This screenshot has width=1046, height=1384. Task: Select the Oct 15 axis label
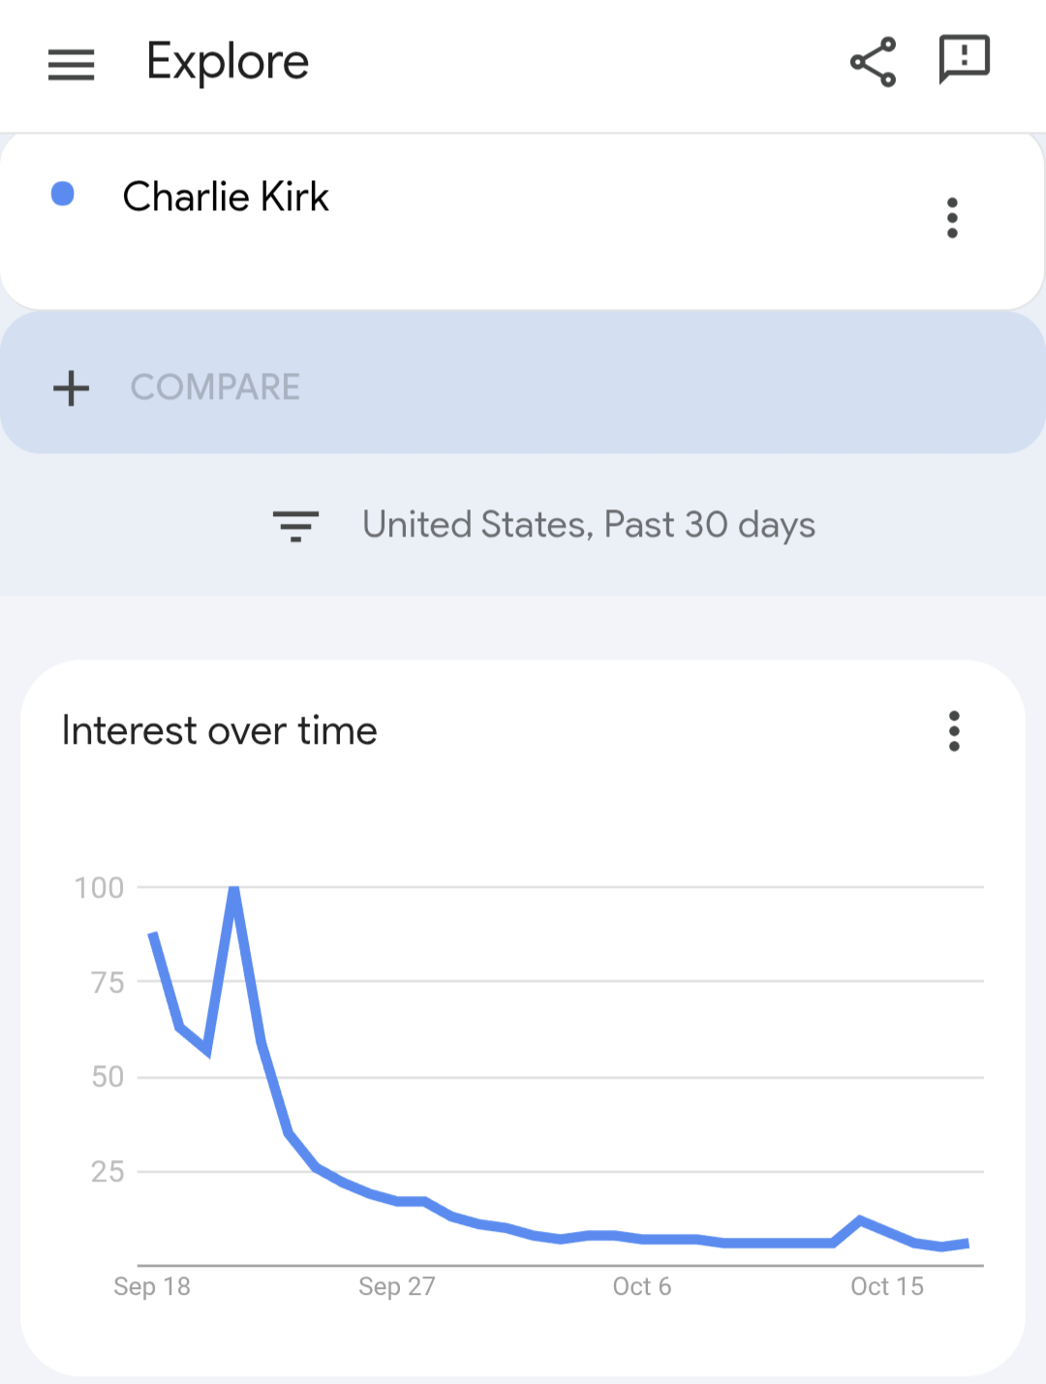pos(887,1286)
